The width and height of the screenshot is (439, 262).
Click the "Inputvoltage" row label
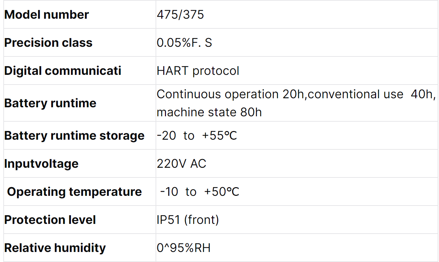pos(41,164)
